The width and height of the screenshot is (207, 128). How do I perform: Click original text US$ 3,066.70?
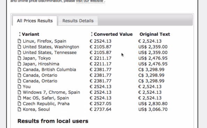click(x=153, y=109)
